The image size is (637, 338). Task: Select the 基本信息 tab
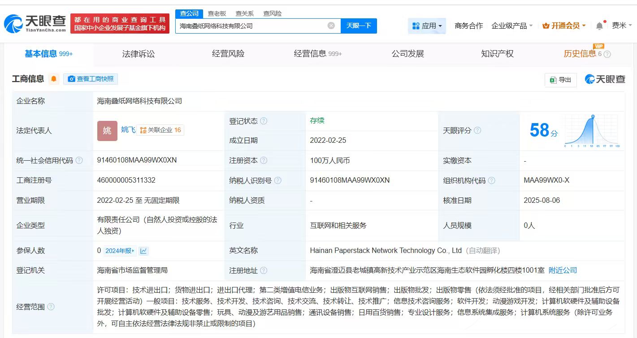tap(48, 54)
